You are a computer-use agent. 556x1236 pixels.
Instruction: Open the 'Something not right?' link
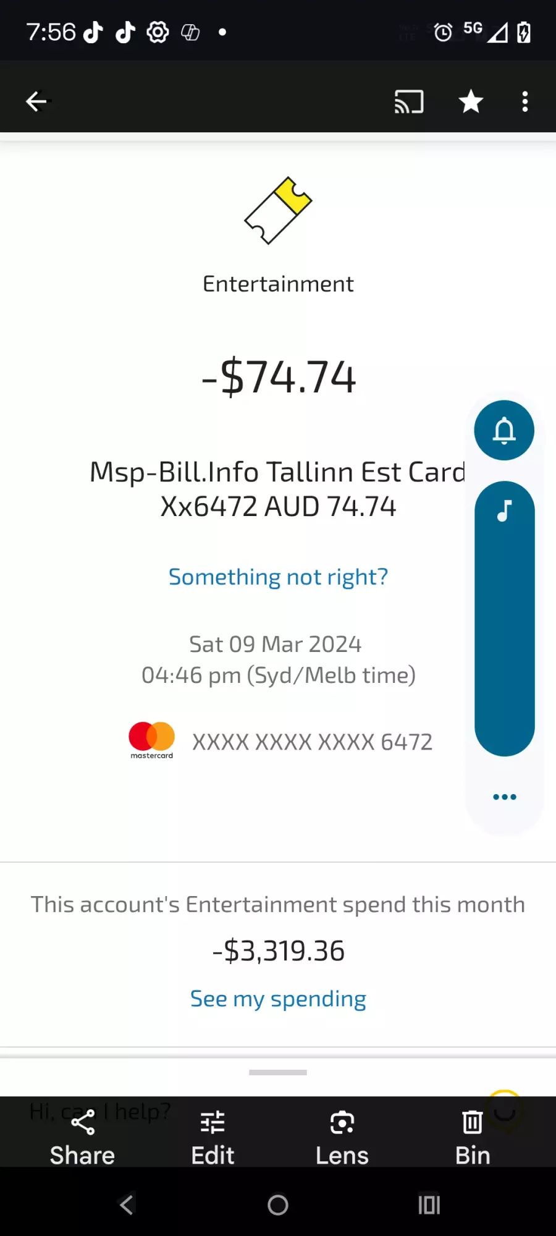pos(278,577)
